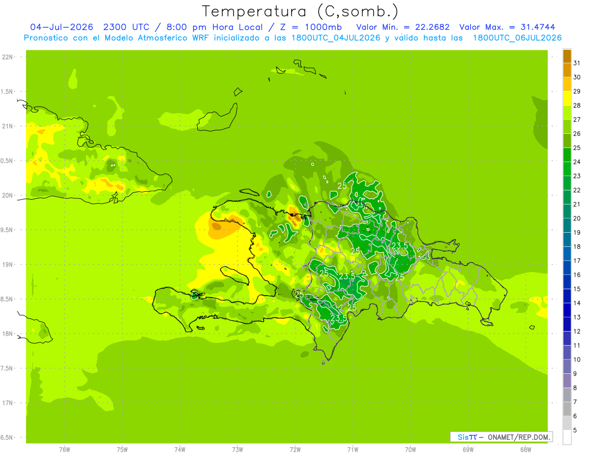The width and height of the screenshot is (590, 456).
Task: Click the ONAMET/REP.DOM. watermark label
Action: pos(519,437)
